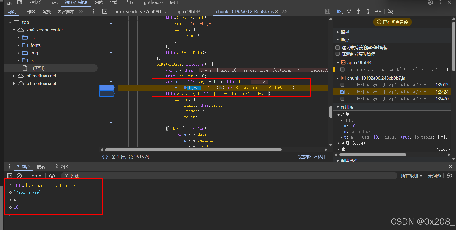Collapse spa2.scrape.center domain node
Image resolution: width=456 pixels, height=230 pixels.
pos(14,30)
